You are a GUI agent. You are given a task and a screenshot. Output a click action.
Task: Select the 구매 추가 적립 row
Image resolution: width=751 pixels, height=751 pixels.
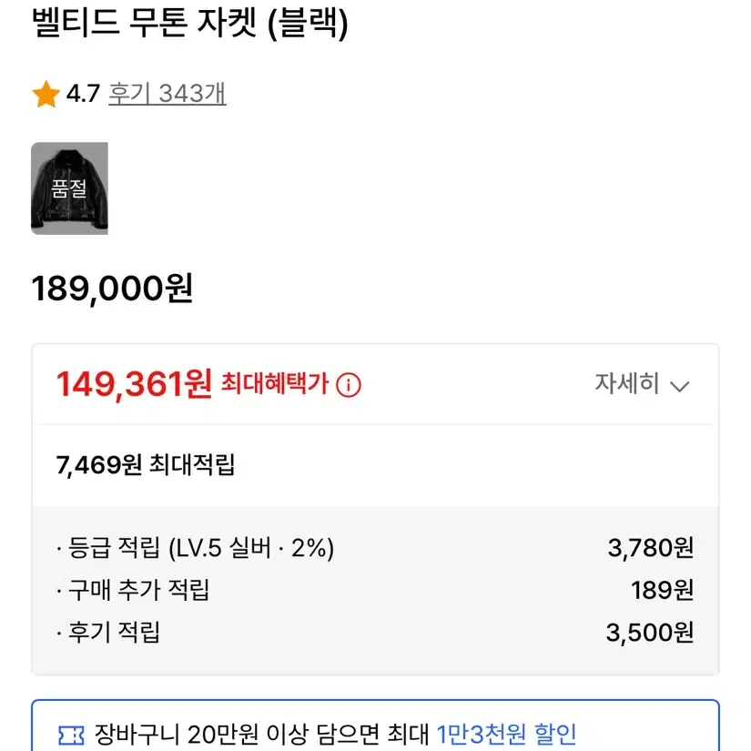click(x=375, y=590)
